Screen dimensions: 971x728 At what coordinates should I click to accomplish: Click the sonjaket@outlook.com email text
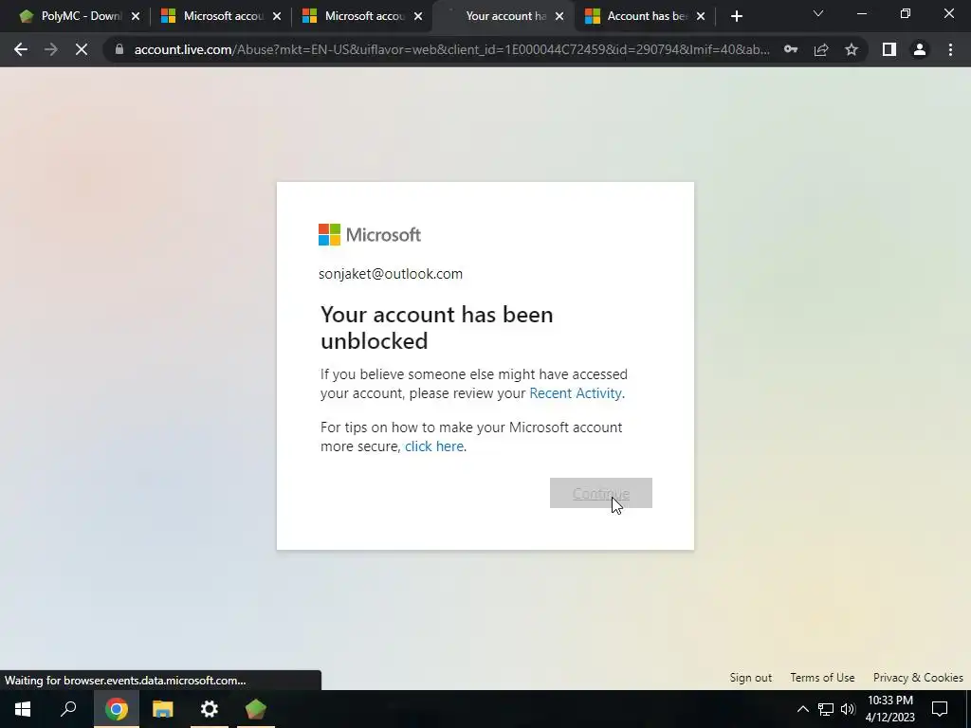click(x=390, y=274)
